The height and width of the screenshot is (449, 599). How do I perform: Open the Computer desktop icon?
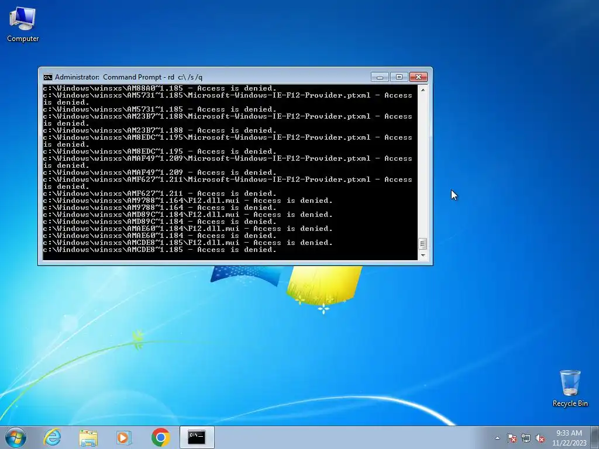tap(23, 25)
